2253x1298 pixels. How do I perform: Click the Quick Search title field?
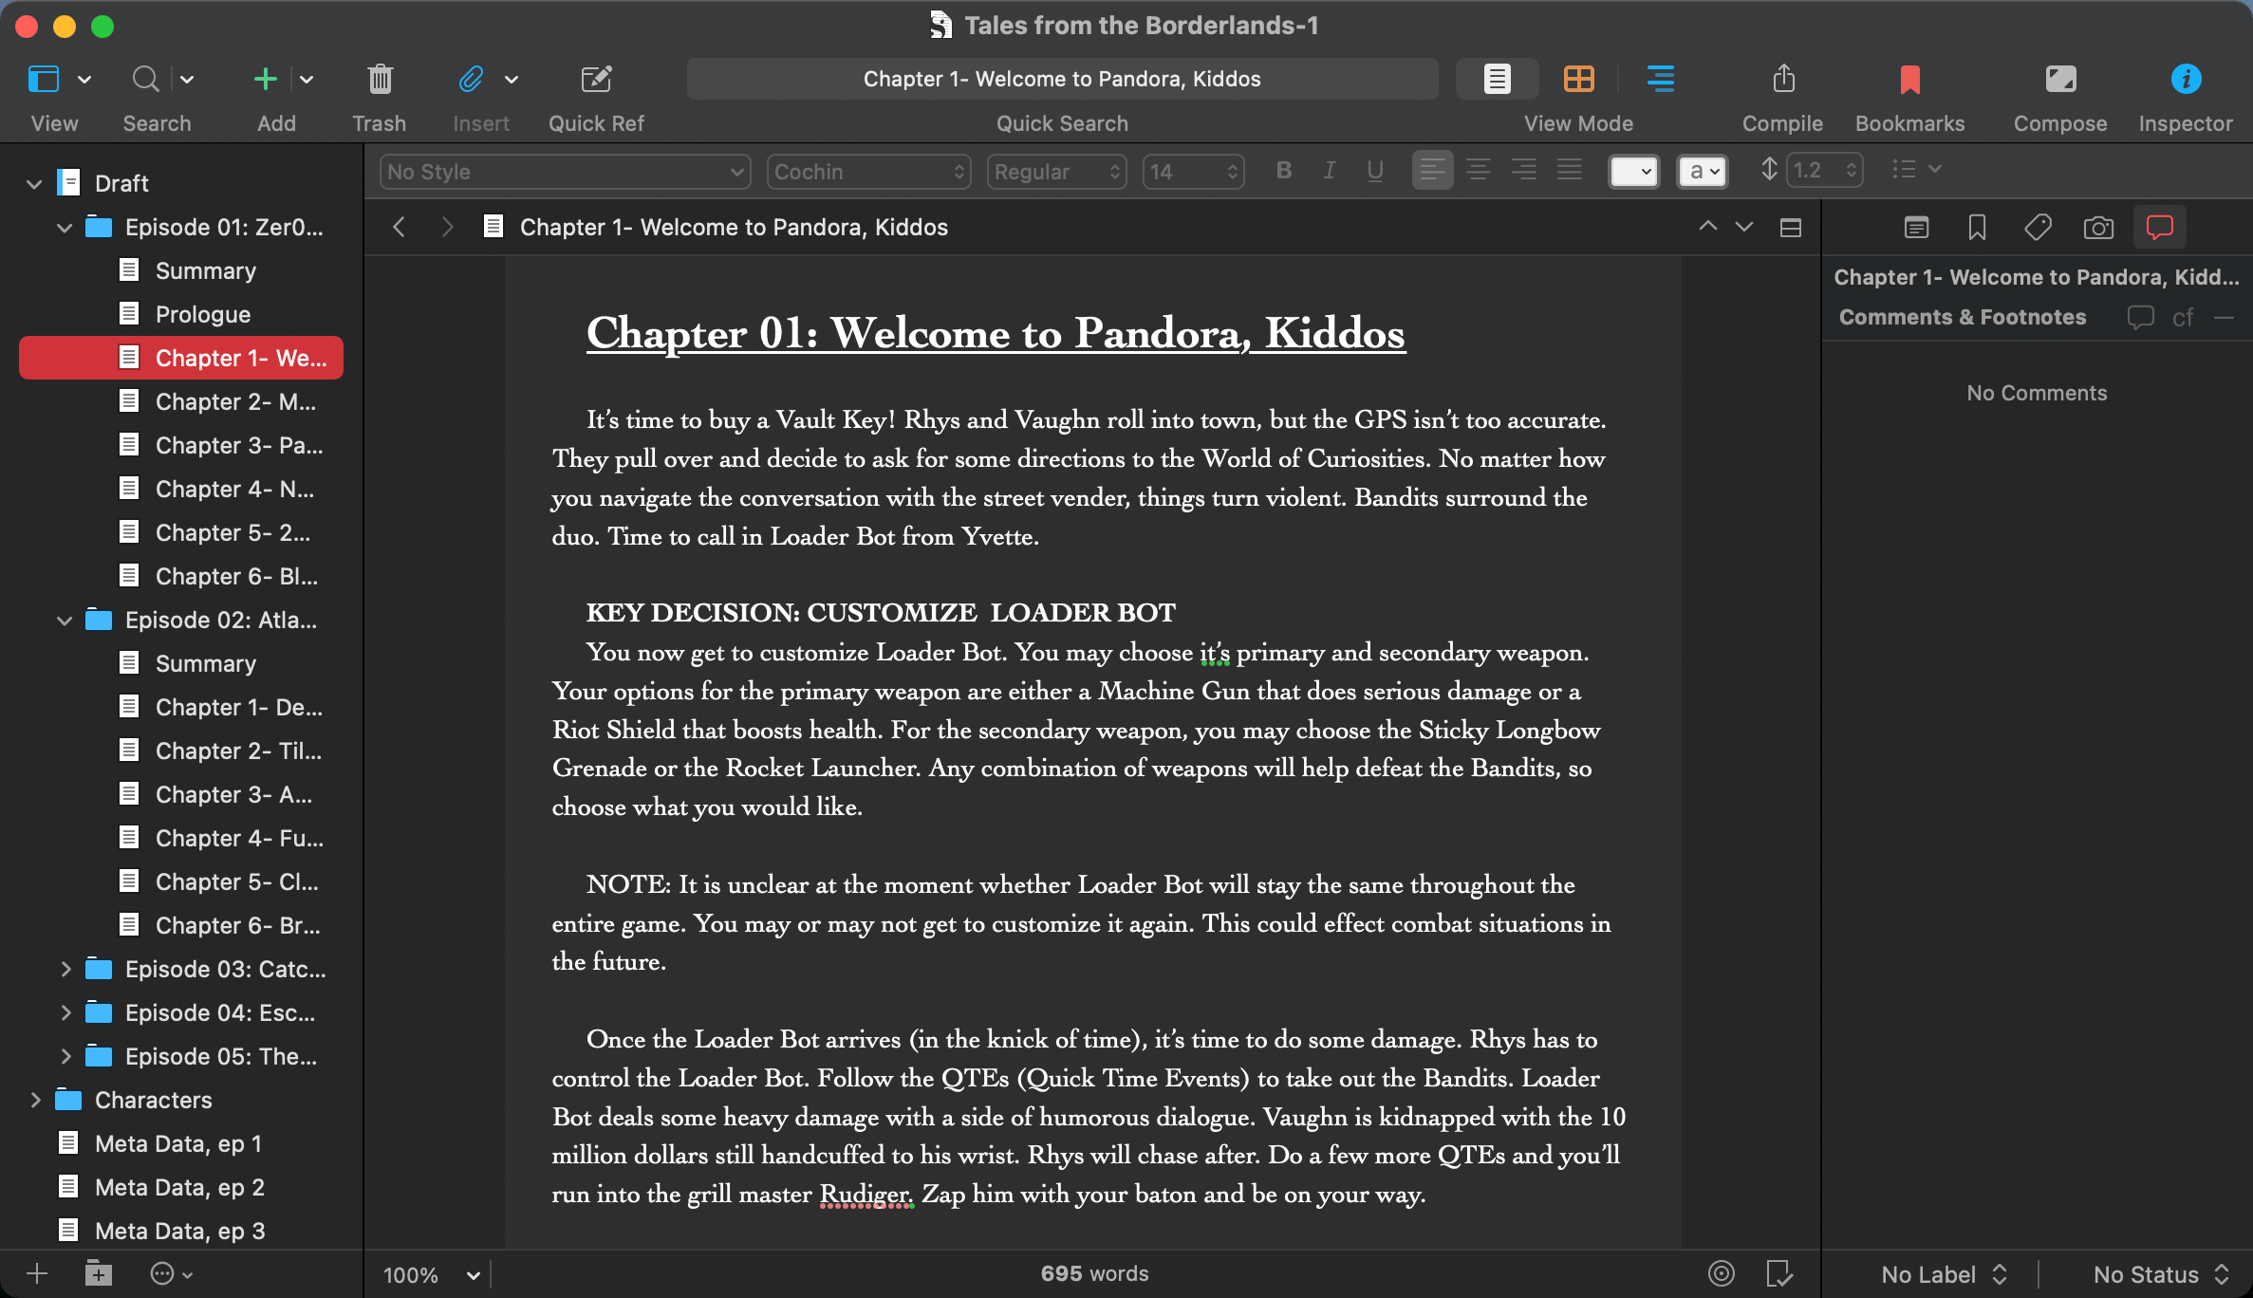tap(1062, 79)
